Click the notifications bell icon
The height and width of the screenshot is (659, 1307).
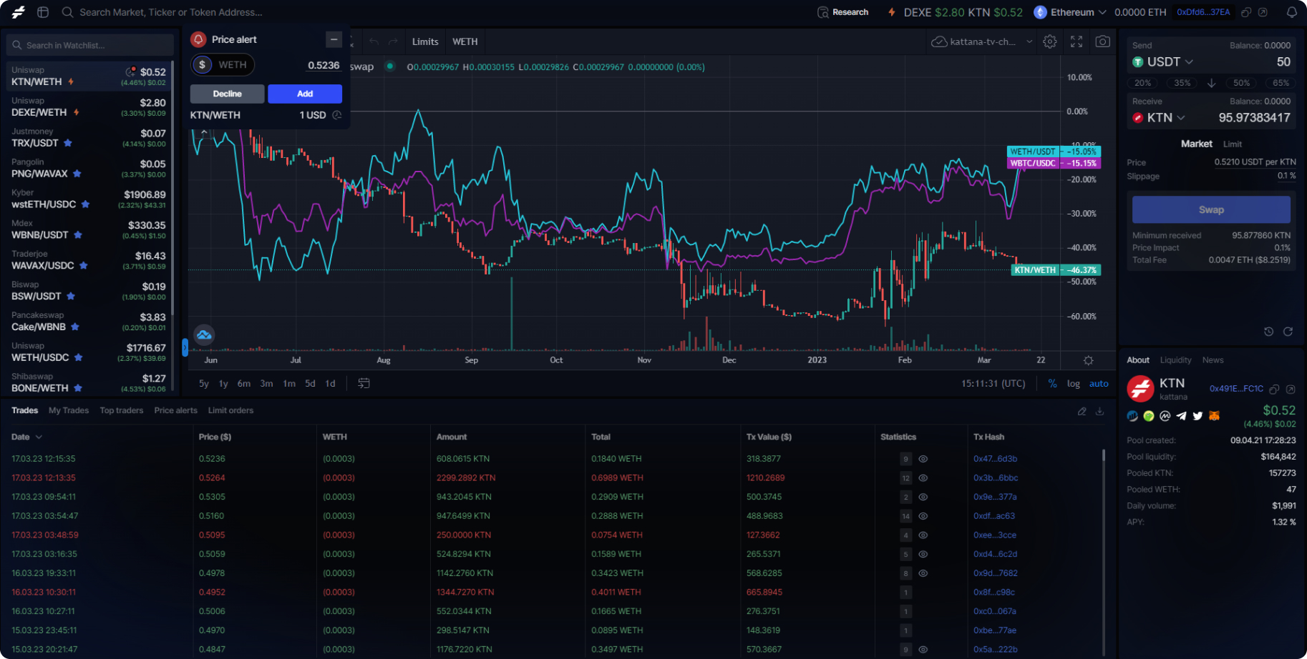(x=1293, y=12)
